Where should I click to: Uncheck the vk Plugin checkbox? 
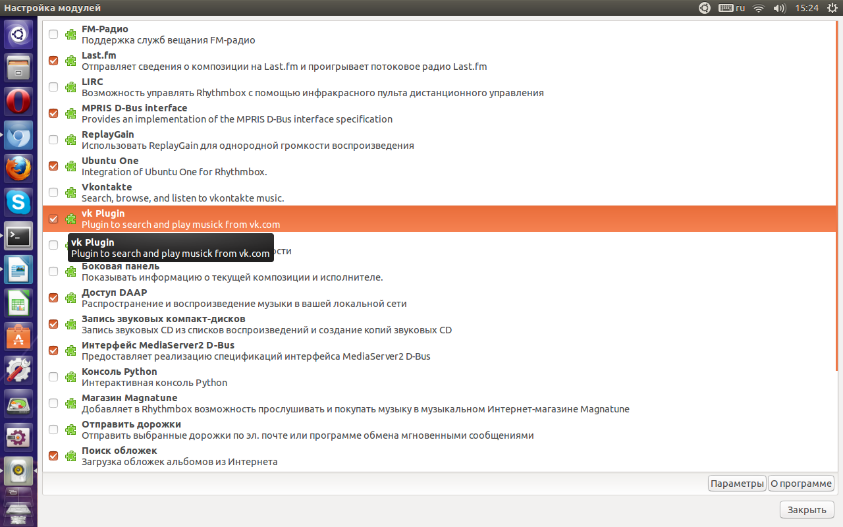[53, 219]
